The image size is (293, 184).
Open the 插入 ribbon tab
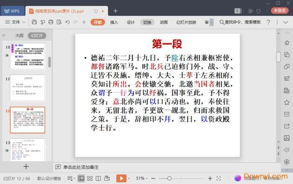pos(114,22)
